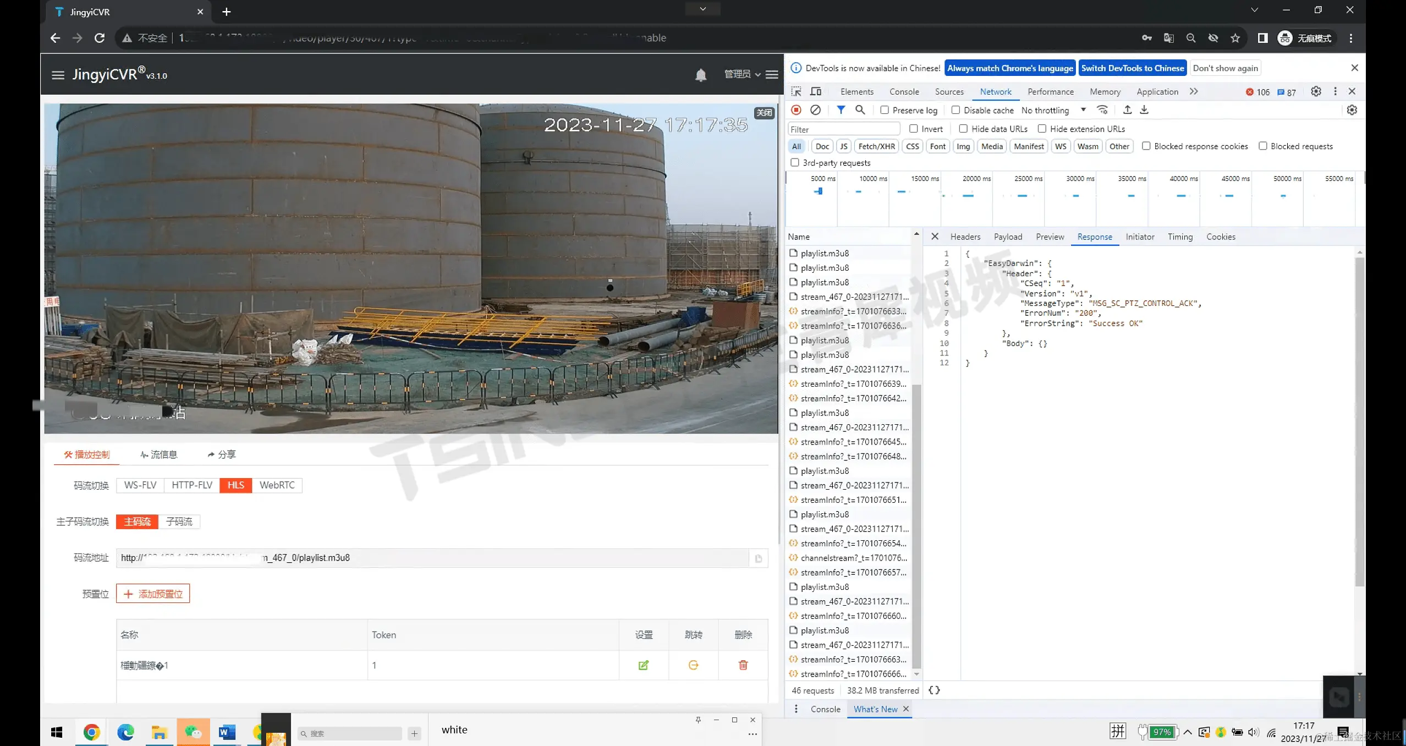The height and width of the screenshot is (746, 1406).
Task: Click the 添加预置位 button
Action: point(153,594)
